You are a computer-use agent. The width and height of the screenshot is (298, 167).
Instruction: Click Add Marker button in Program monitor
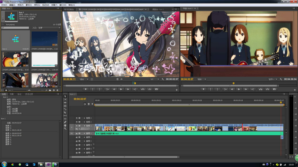point(203,89)
